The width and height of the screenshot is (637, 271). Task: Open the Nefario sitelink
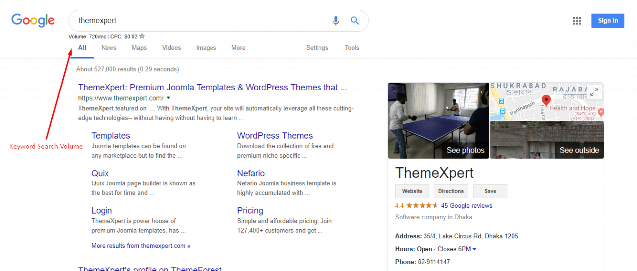pos(251,174)
